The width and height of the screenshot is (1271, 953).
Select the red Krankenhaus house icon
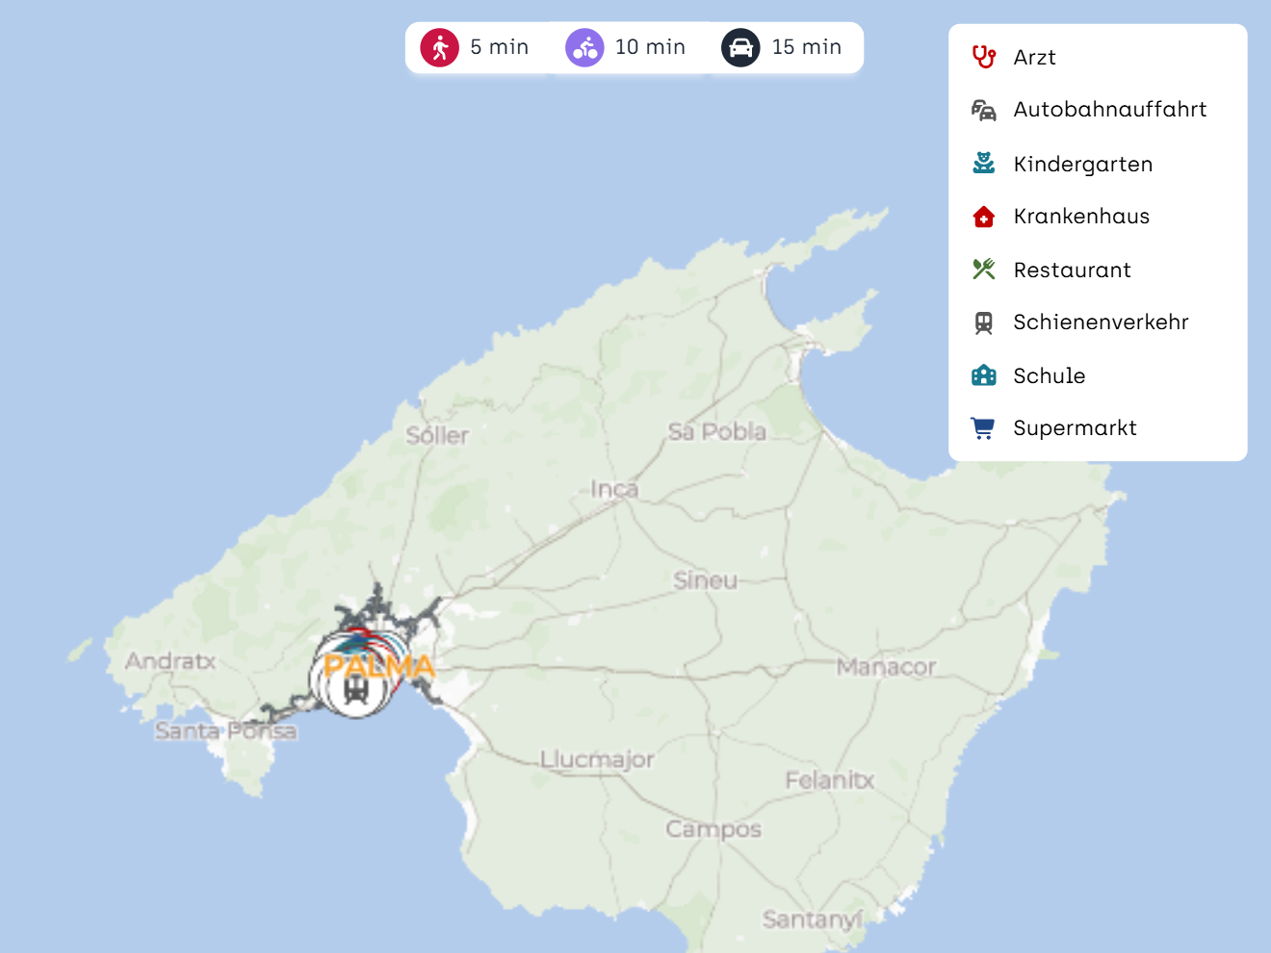pyautogui.click(x=983, y=217)
